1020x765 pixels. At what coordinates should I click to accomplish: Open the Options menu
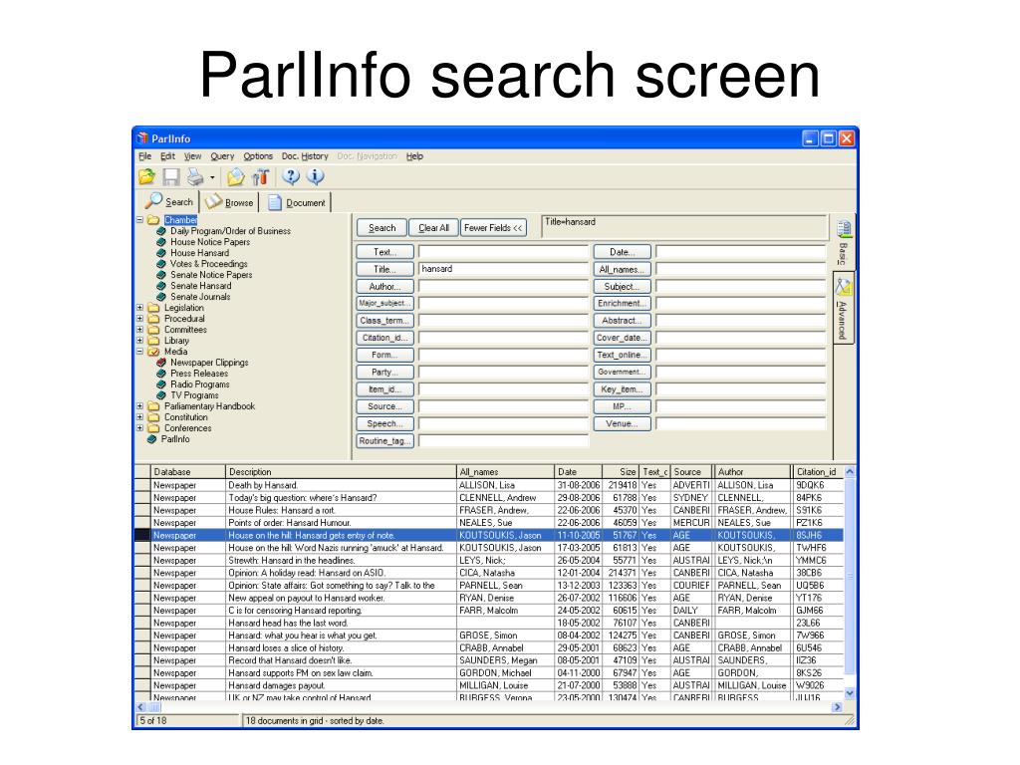click(x=258, y=156)
